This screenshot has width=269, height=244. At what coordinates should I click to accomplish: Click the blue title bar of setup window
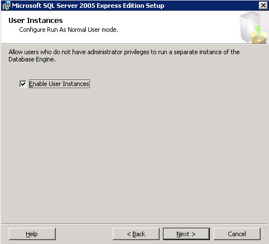point(205,6)
